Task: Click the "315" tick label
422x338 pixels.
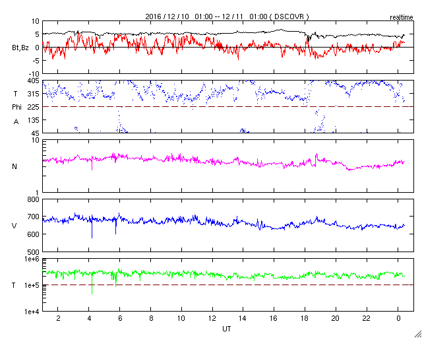Action: pyautogui.click(x=34, y=94)
